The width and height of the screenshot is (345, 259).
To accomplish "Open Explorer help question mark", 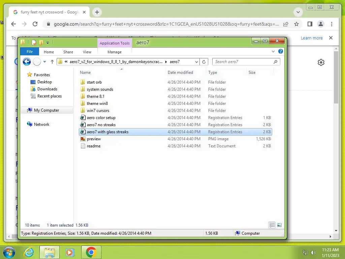I will [281, 51].
